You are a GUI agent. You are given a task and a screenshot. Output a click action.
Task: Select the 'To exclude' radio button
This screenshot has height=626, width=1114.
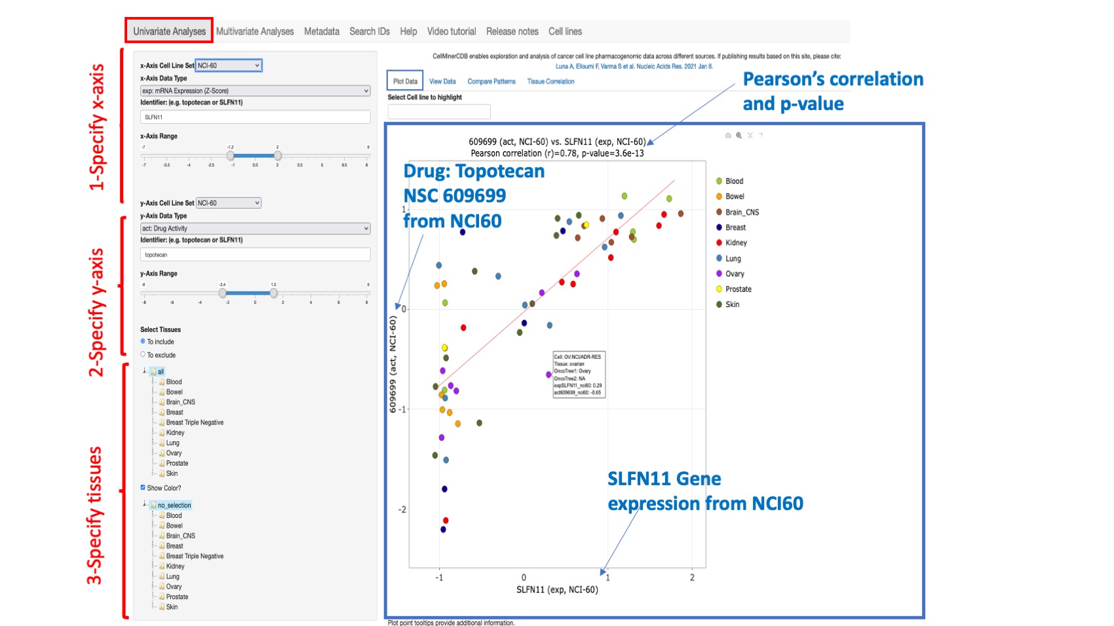(142, 355)
